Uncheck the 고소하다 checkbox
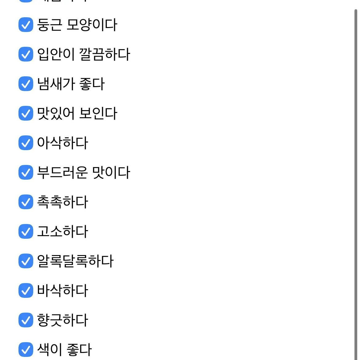Viewport: 360px width, 360px height. [26, 231]
